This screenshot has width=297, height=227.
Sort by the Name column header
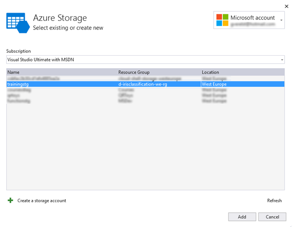click(x=13, y=72)
